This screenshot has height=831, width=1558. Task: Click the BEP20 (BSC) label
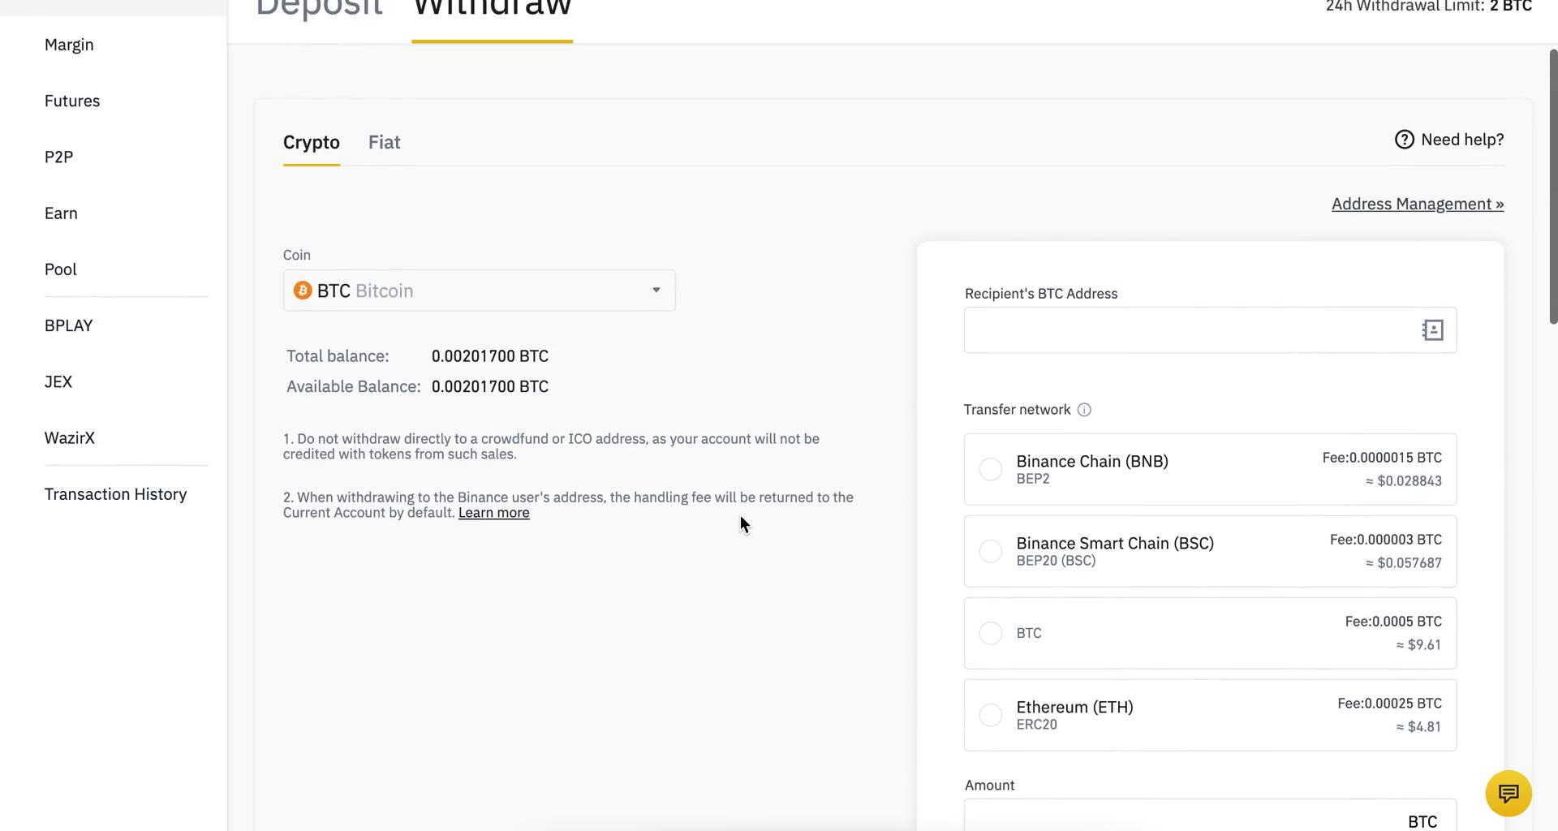click(x=1056, y=561)
